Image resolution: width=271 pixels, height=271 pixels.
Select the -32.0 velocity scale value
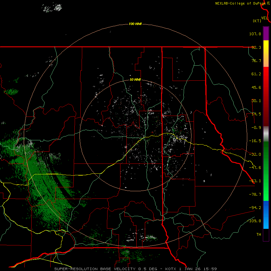point(255,154)
